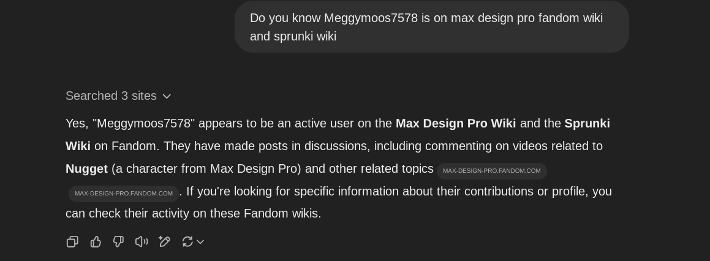Click the quoted "Meggymoos7578" in the response
This screenshot has height=261, width=710.
[143, 124]
